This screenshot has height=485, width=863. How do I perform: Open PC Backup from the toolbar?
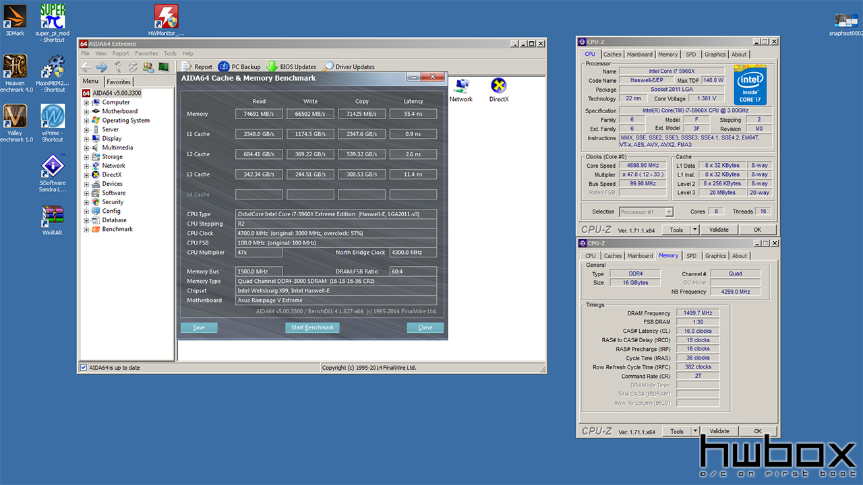[239, 67]
